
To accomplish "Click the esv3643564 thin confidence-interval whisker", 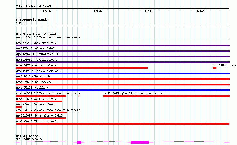I will [x=72, y=96].
